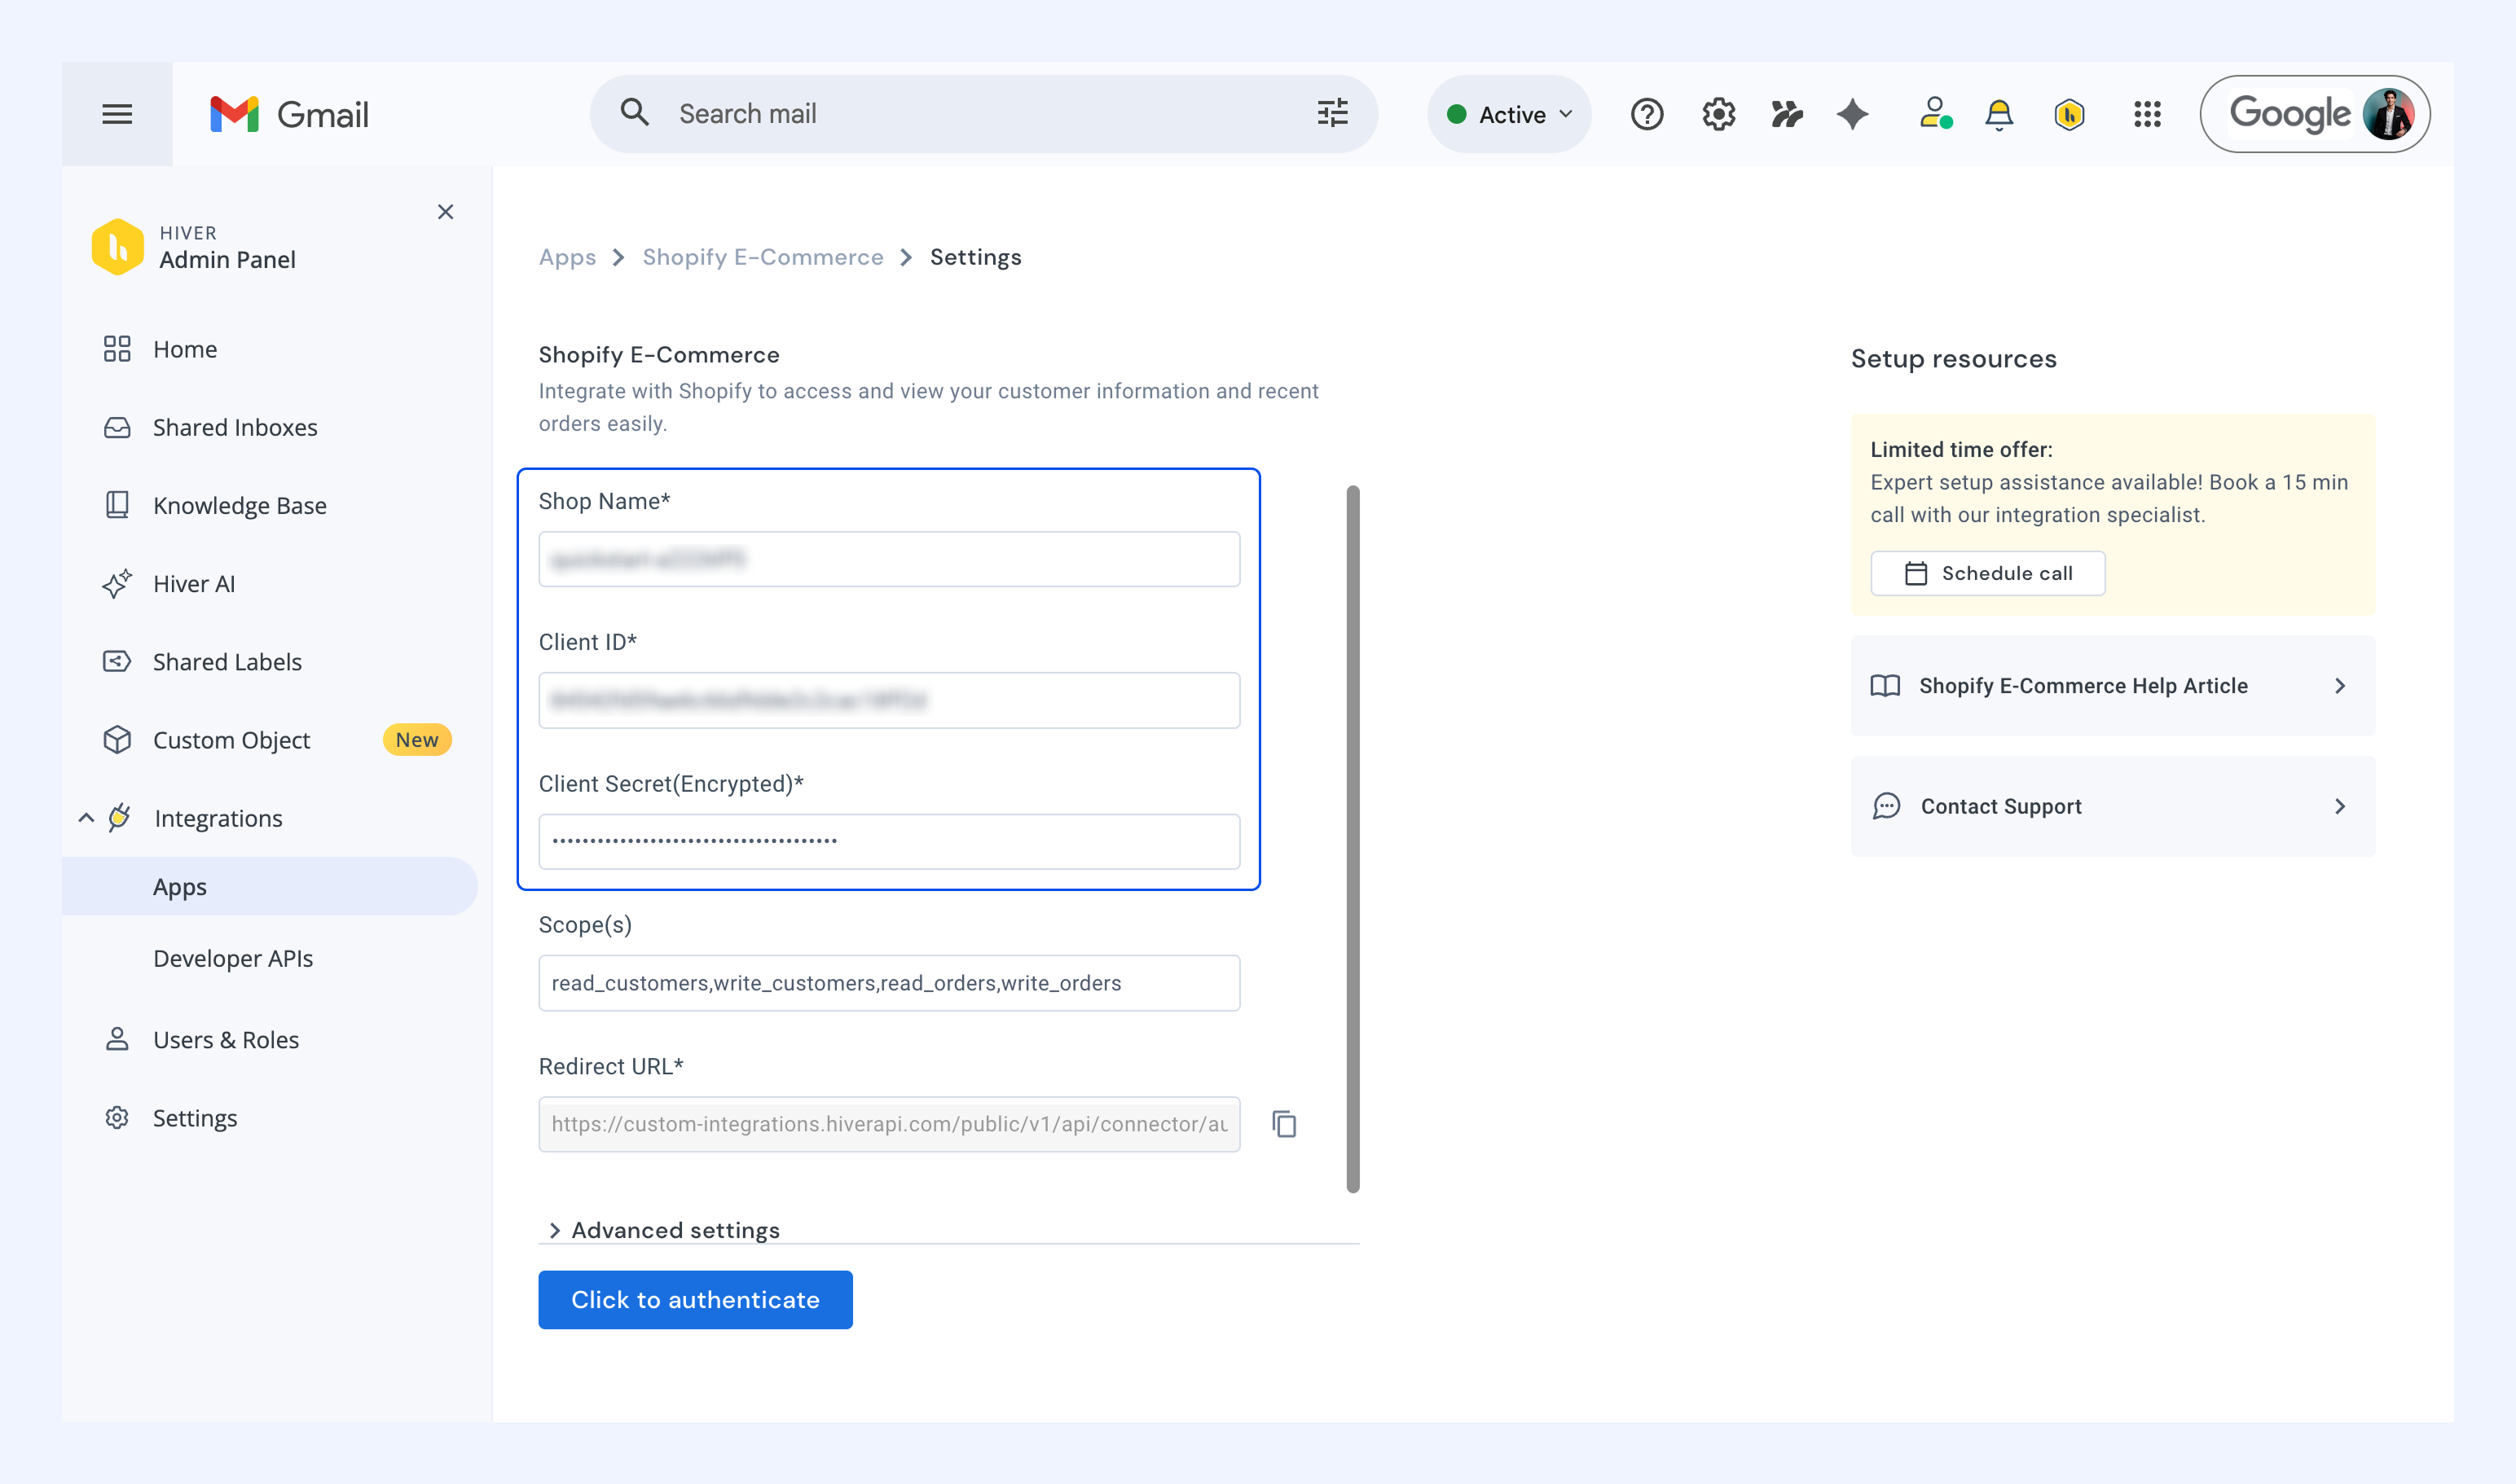Viewport: 2516px width, 1484px height.
Task: Open notifications bell icon
Action: [1999, 114]
